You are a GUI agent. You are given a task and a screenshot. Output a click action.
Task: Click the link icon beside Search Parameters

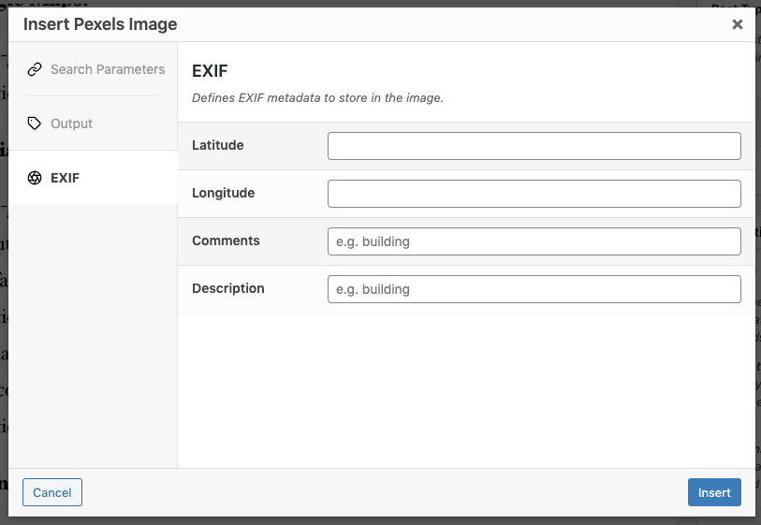point(35,69)
